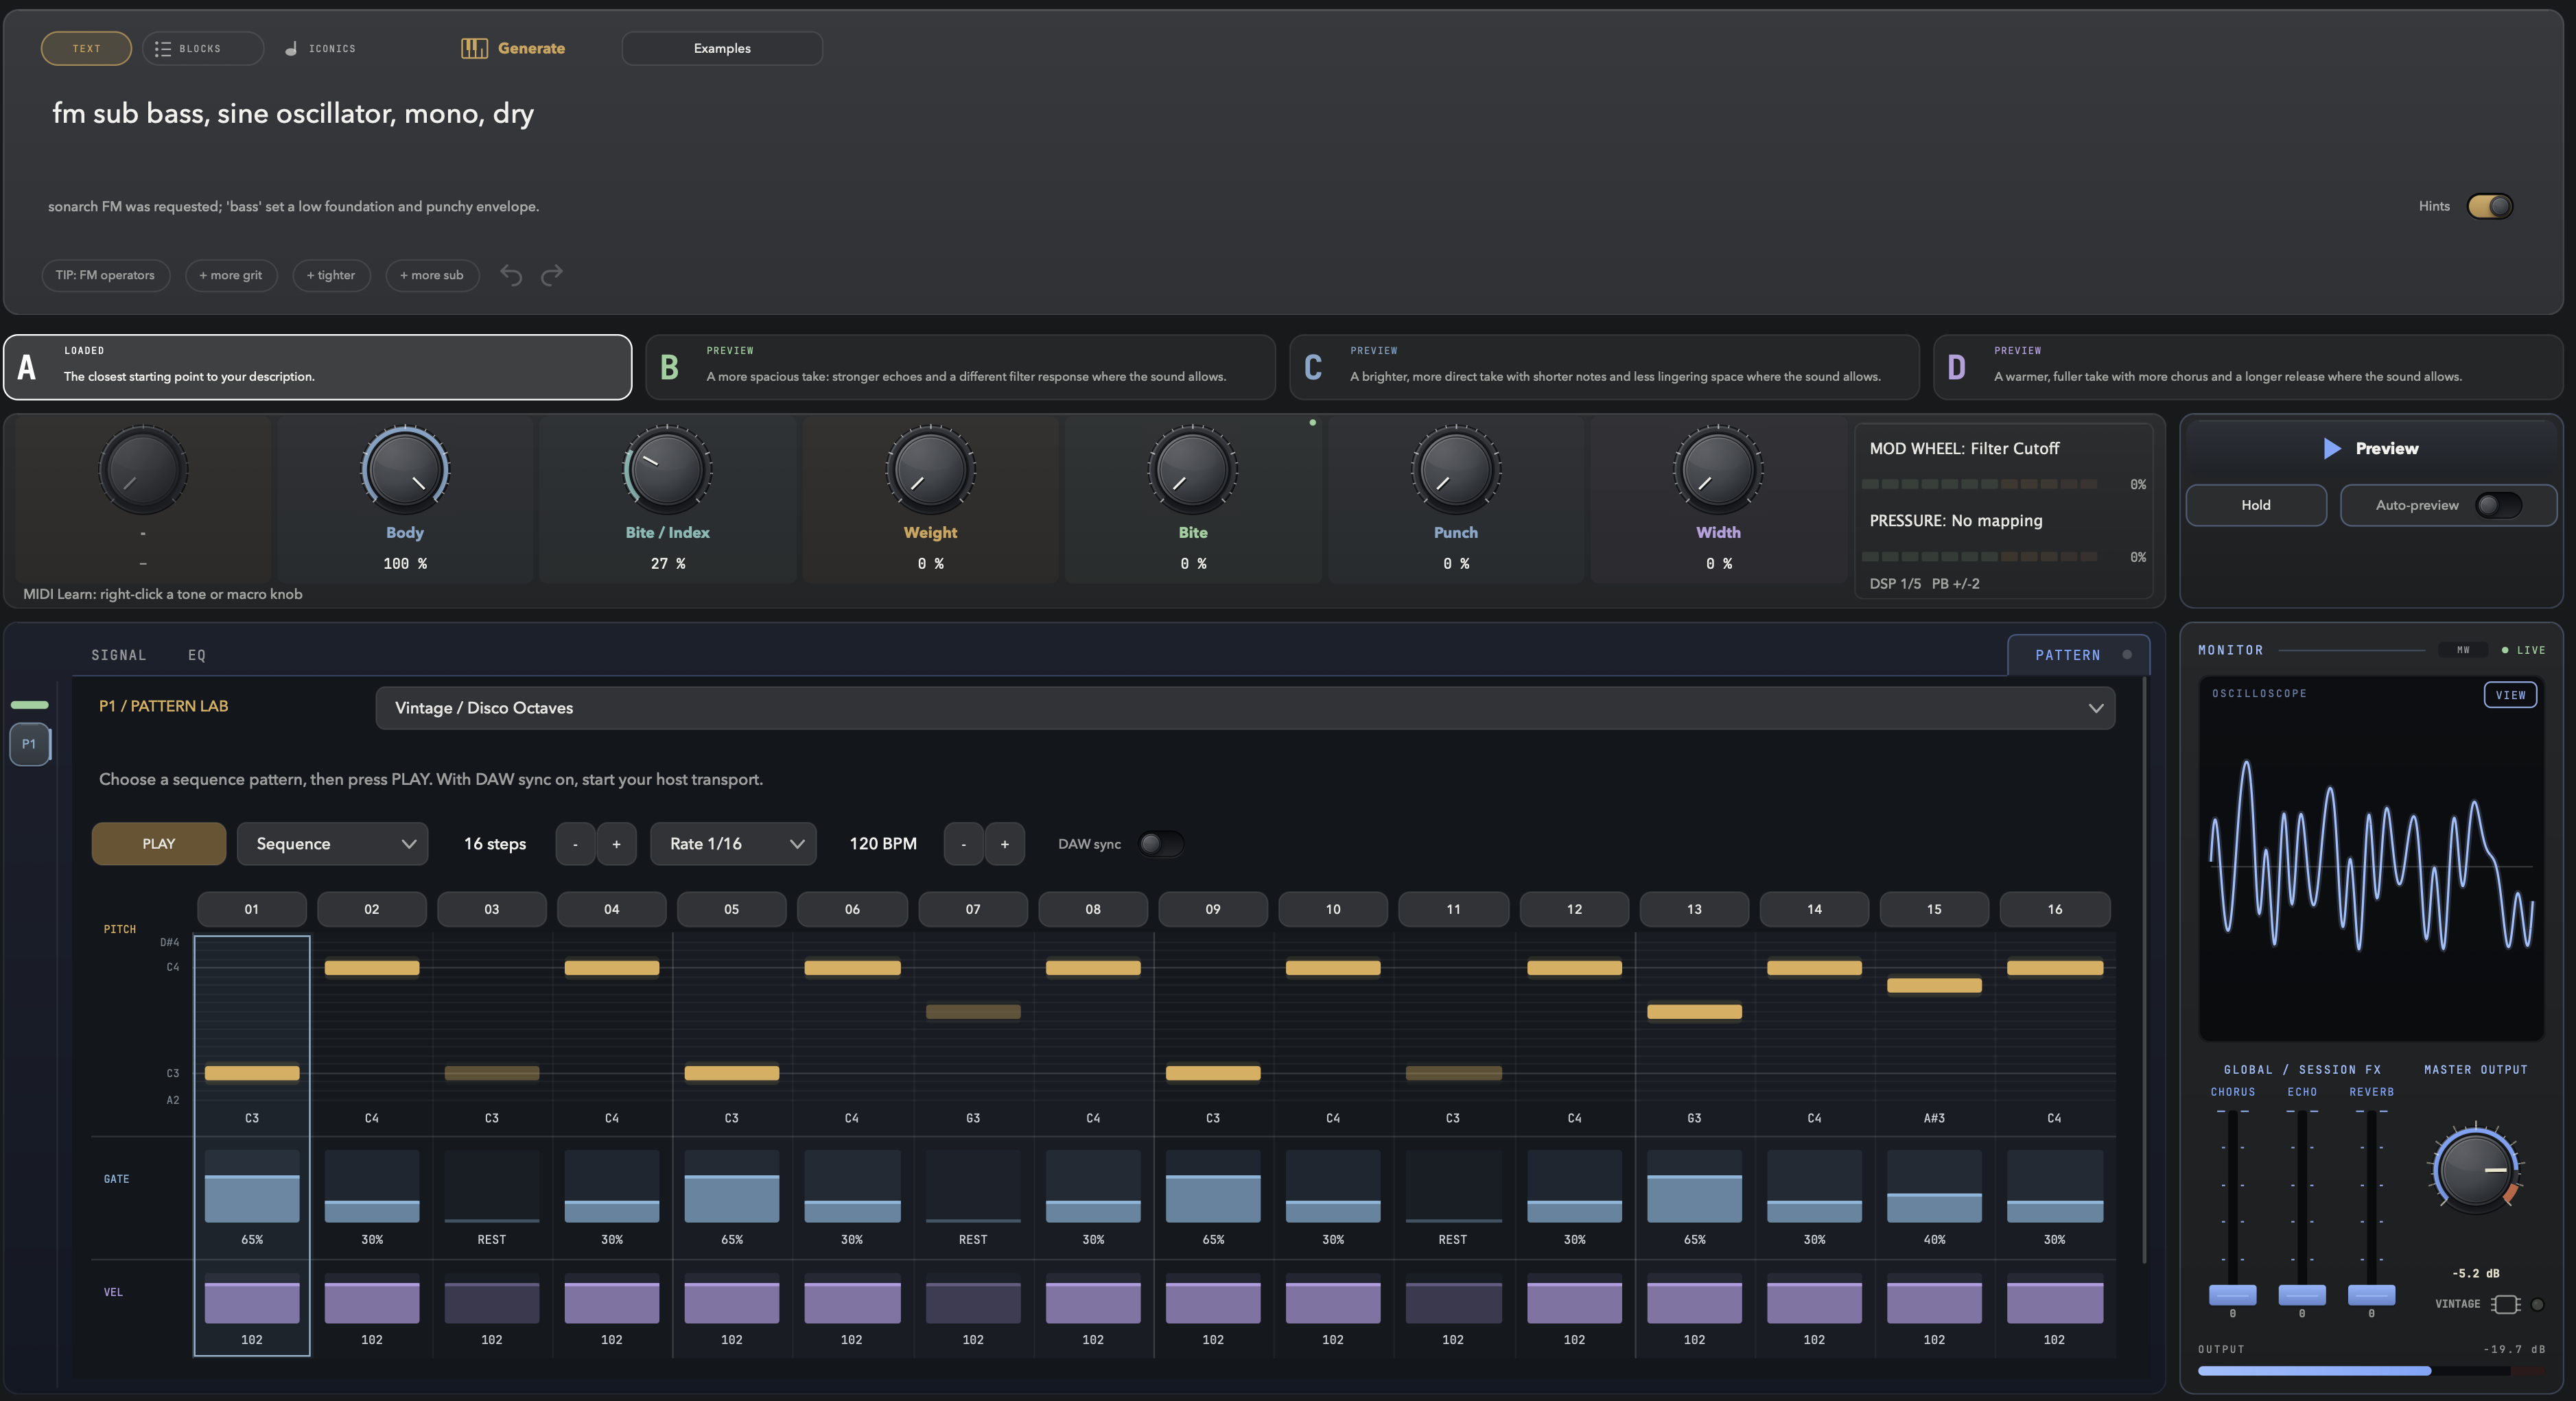Click the PRESSURE: No mapping label
The width and height of the screenshot is (2576, 1401).
pos(1956,520)
